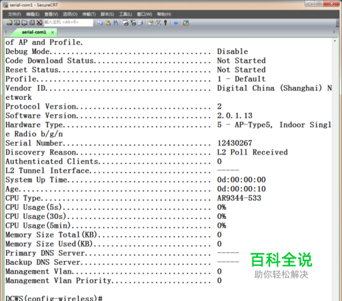This screenshot has height=301, width=342.
Task: Click the Serial Number value '12430267'
Action: pos(235,143)
